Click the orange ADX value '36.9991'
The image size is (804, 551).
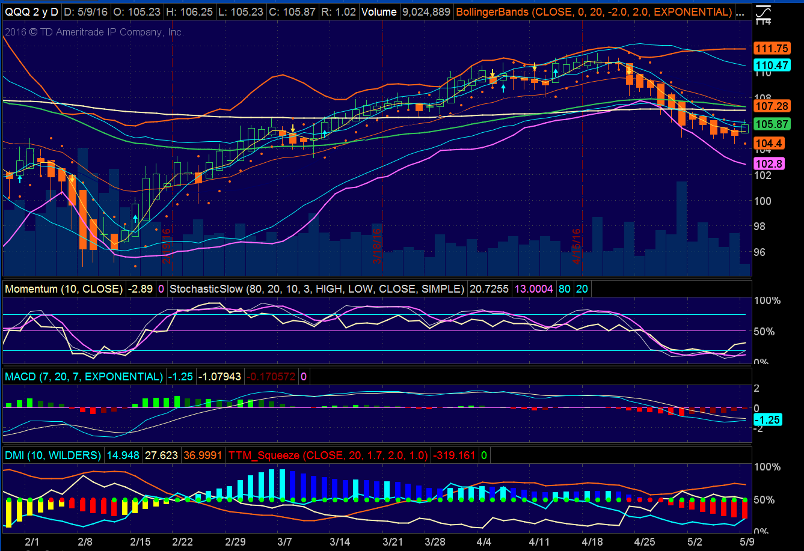pos(203,455)
